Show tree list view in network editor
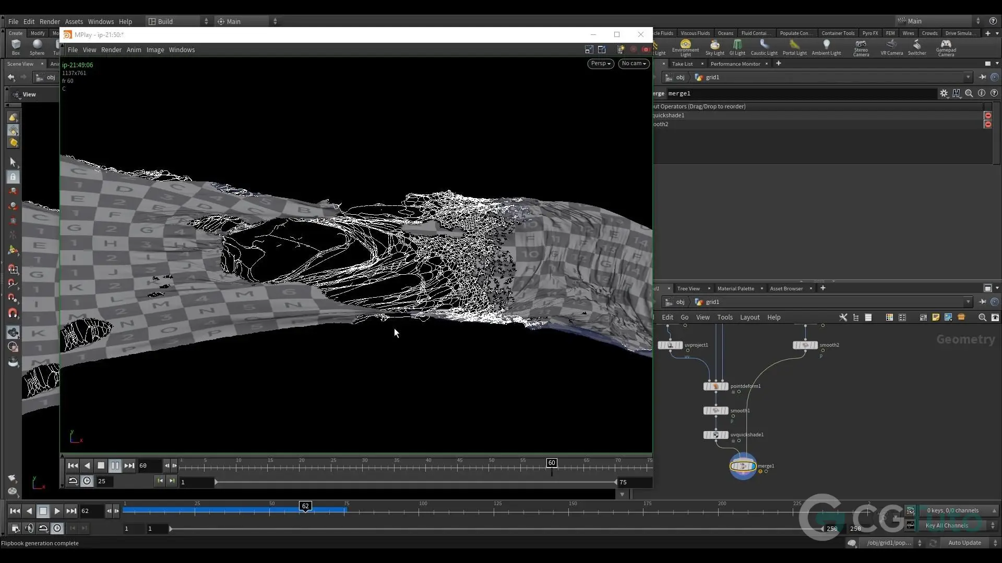The width and height of the screenshot is (1002, 563). click(x=856, y=317)
